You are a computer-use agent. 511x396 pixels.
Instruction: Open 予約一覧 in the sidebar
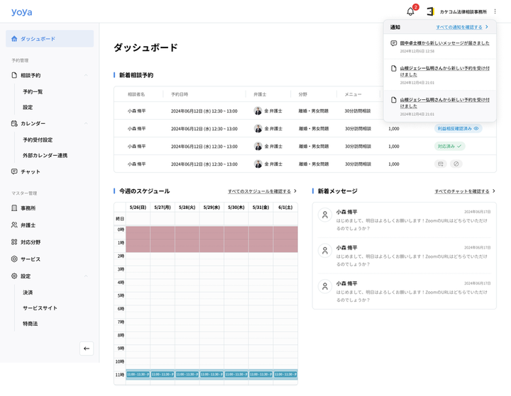(x=33, y=91)
